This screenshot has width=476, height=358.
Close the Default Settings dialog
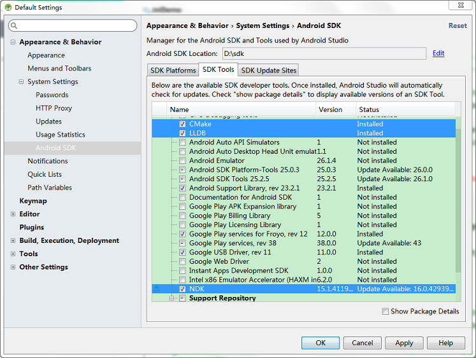[461, 5]
